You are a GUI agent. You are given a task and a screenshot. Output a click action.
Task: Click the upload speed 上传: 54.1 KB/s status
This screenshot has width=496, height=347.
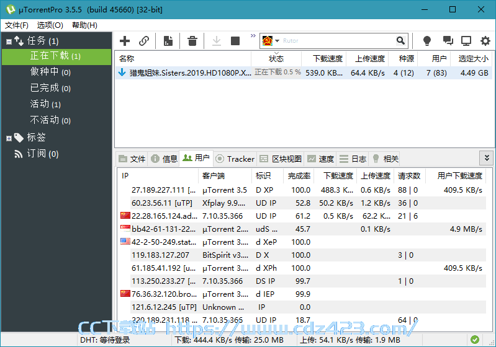tap(350, 340)
